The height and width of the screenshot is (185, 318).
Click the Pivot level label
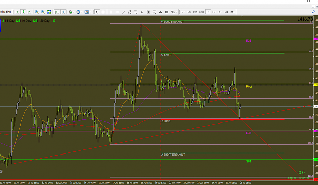click(249, 87)
